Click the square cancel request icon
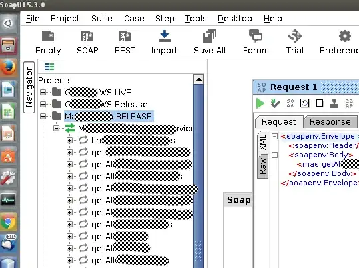The width and height of the screenshot is (359, 268). (x=320, y=103)
